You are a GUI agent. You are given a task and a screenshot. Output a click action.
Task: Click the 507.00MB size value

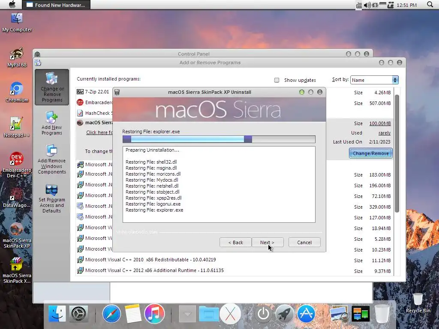(x=380, y=103)
